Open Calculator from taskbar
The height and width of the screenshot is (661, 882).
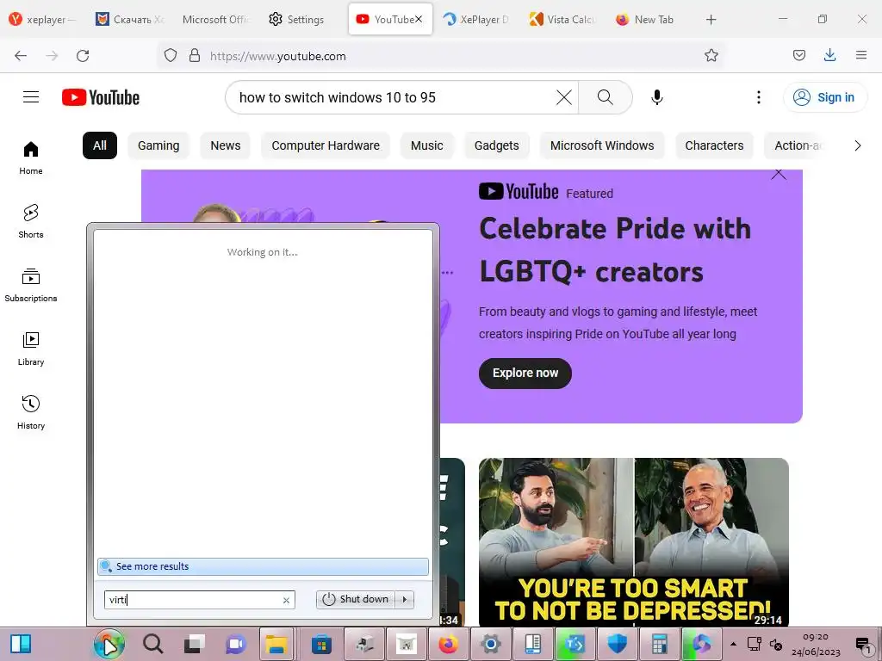tap(659, 644)
